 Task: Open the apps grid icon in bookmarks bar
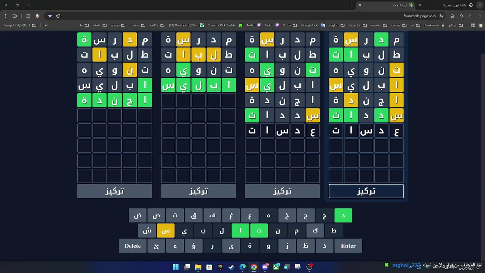pyautogui.click(x=473, y=25)
